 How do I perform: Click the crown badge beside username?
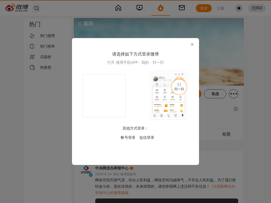[x=132, y=168]
